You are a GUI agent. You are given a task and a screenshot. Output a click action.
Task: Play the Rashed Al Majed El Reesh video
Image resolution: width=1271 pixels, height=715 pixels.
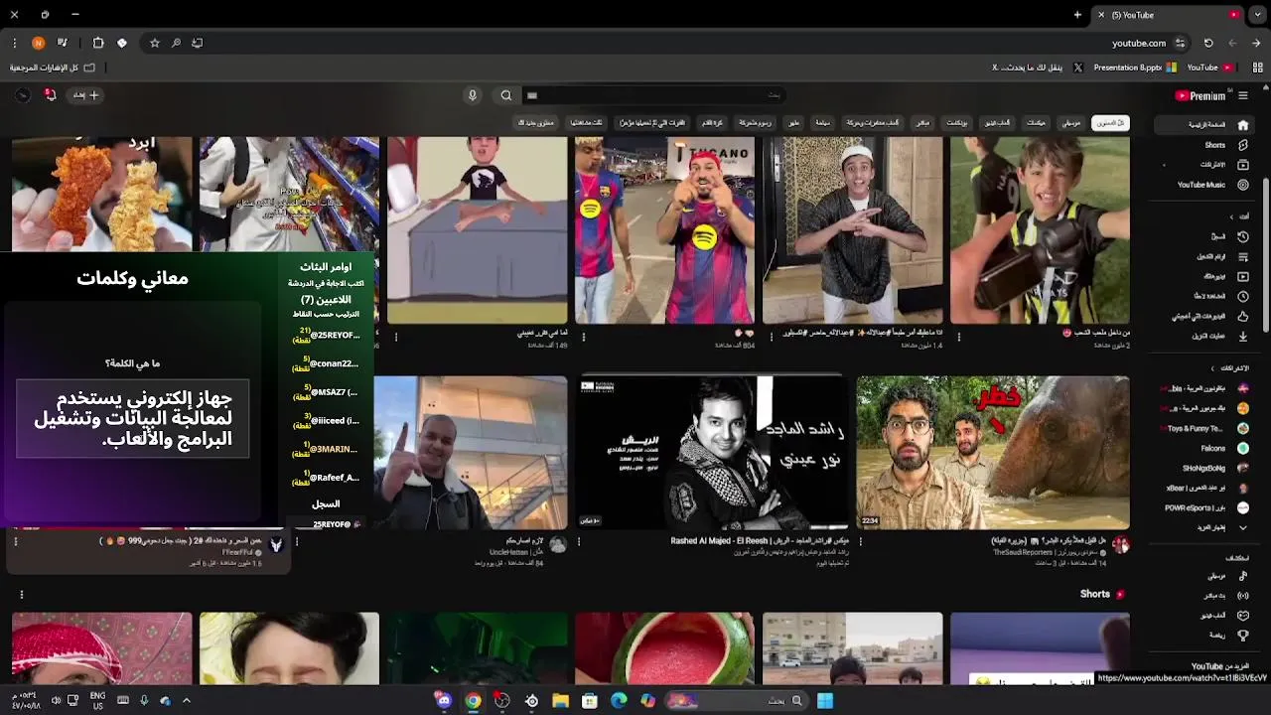[712, 452]
